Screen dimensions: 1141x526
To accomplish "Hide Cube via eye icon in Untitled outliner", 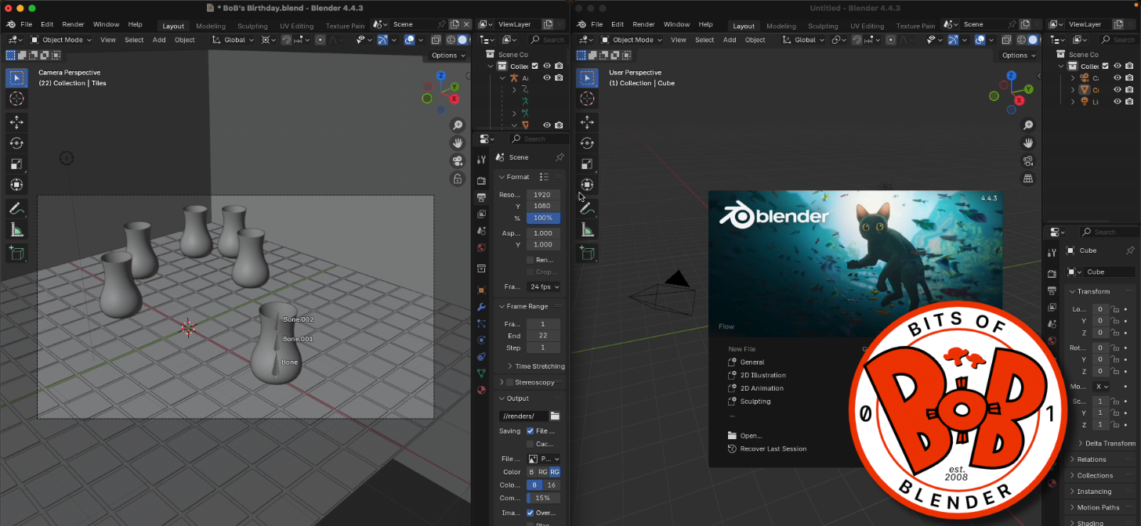I will tap(1117, 90).
